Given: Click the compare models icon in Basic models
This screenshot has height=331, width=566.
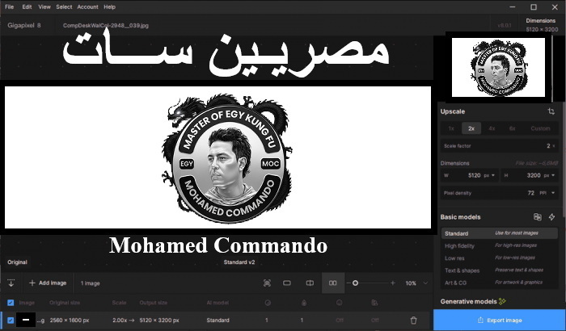Looking at the screenshot, I should [537, 217].
